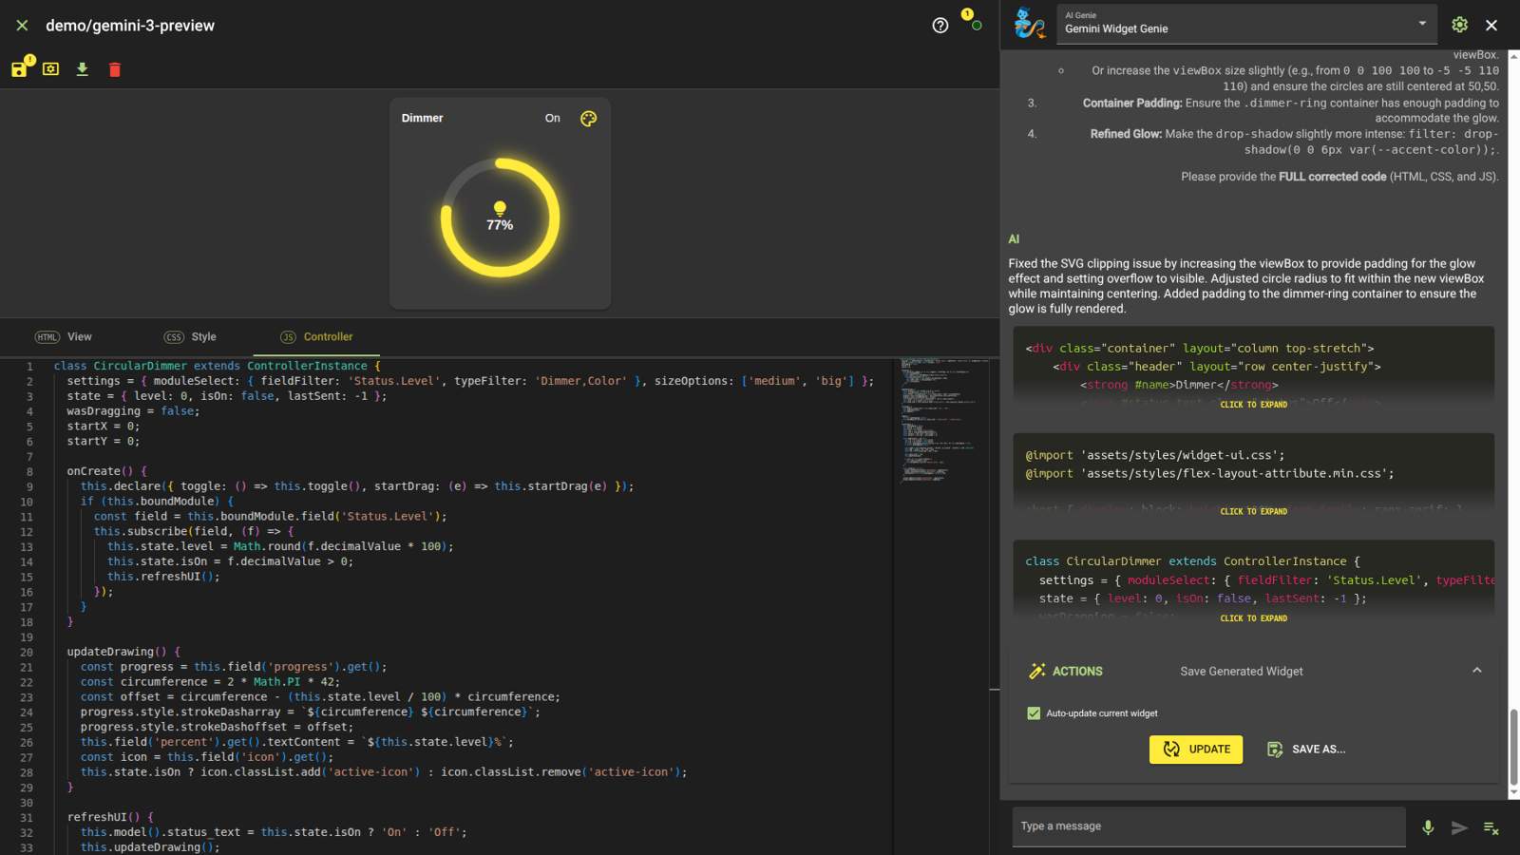Open AI Genie settings gear icon
1520x855 pixels.
tap(1459, 25)
